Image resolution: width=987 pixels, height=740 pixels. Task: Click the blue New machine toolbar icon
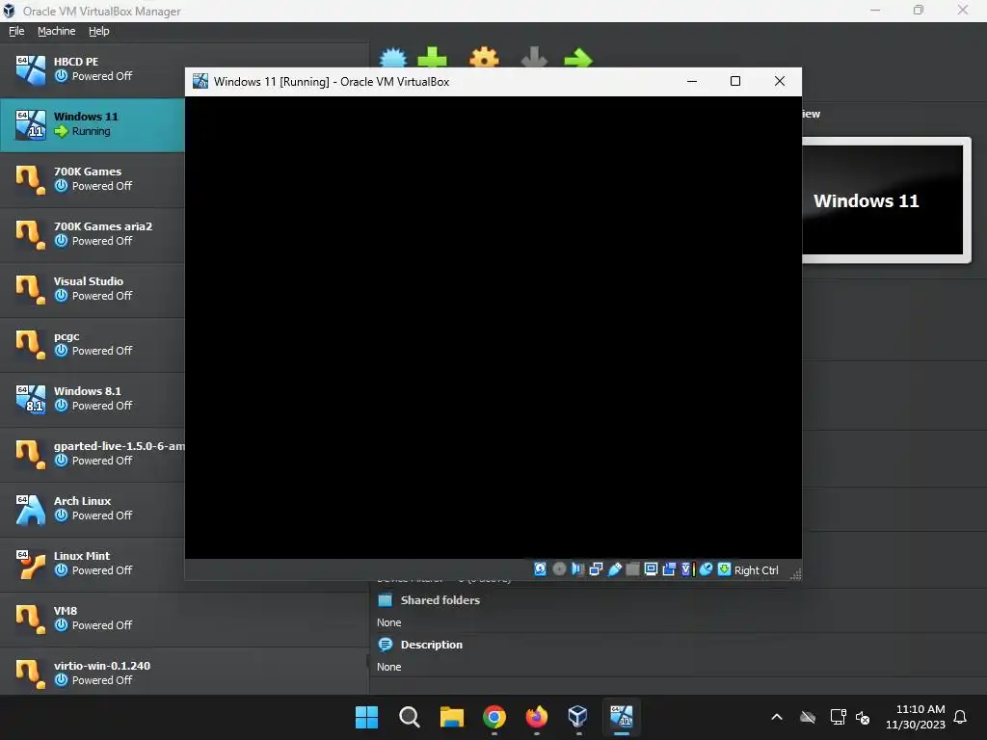click(x=393, y=57)
